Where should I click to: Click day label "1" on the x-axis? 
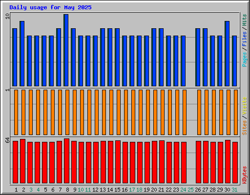(x=16, y=190)
